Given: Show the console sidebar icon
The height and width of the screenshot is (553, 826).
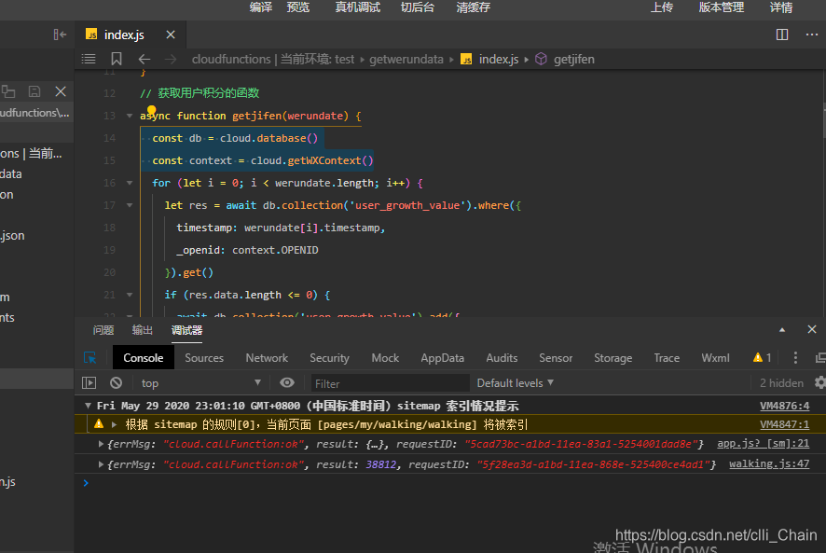Looking at the screenshot, I should 89,383.
